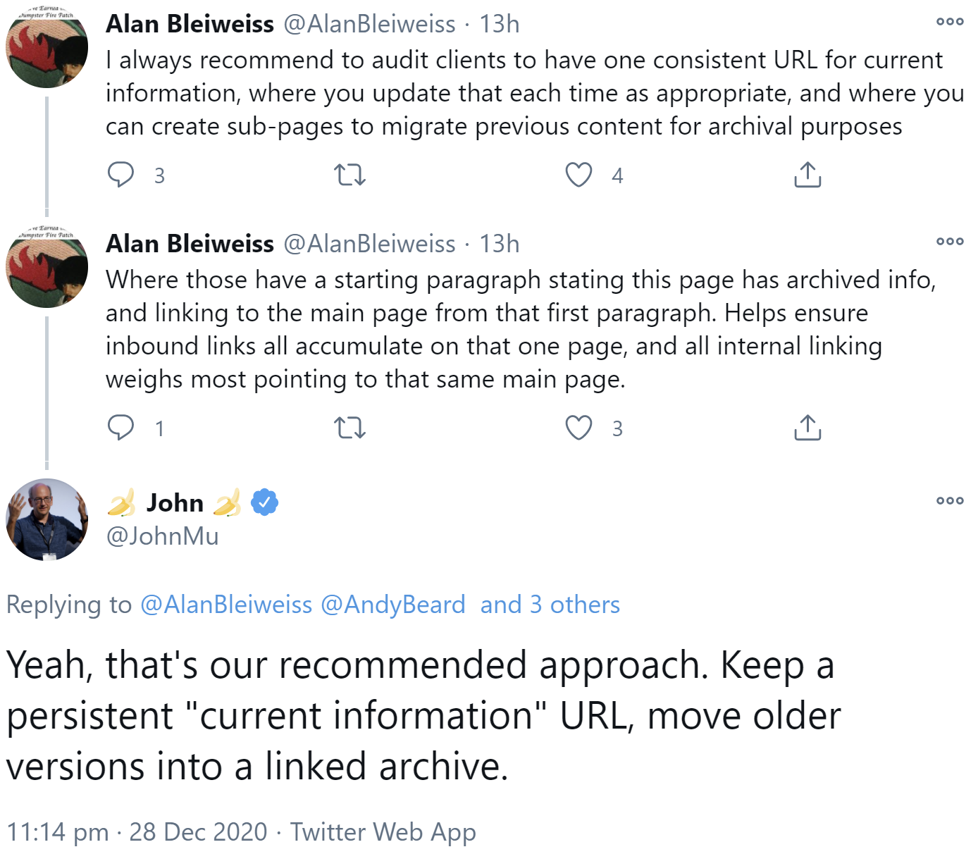Click the @AndyBeard mention link
This screenshot has width=978, height=866.
click(x=392, y=605)
